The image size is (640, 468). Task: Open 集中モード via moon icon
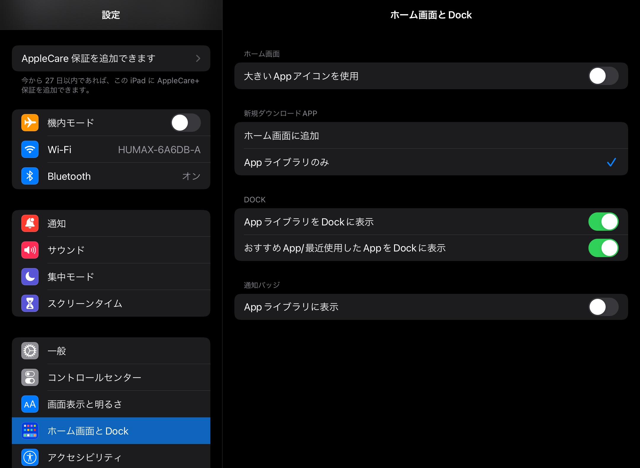pos(30,277)
